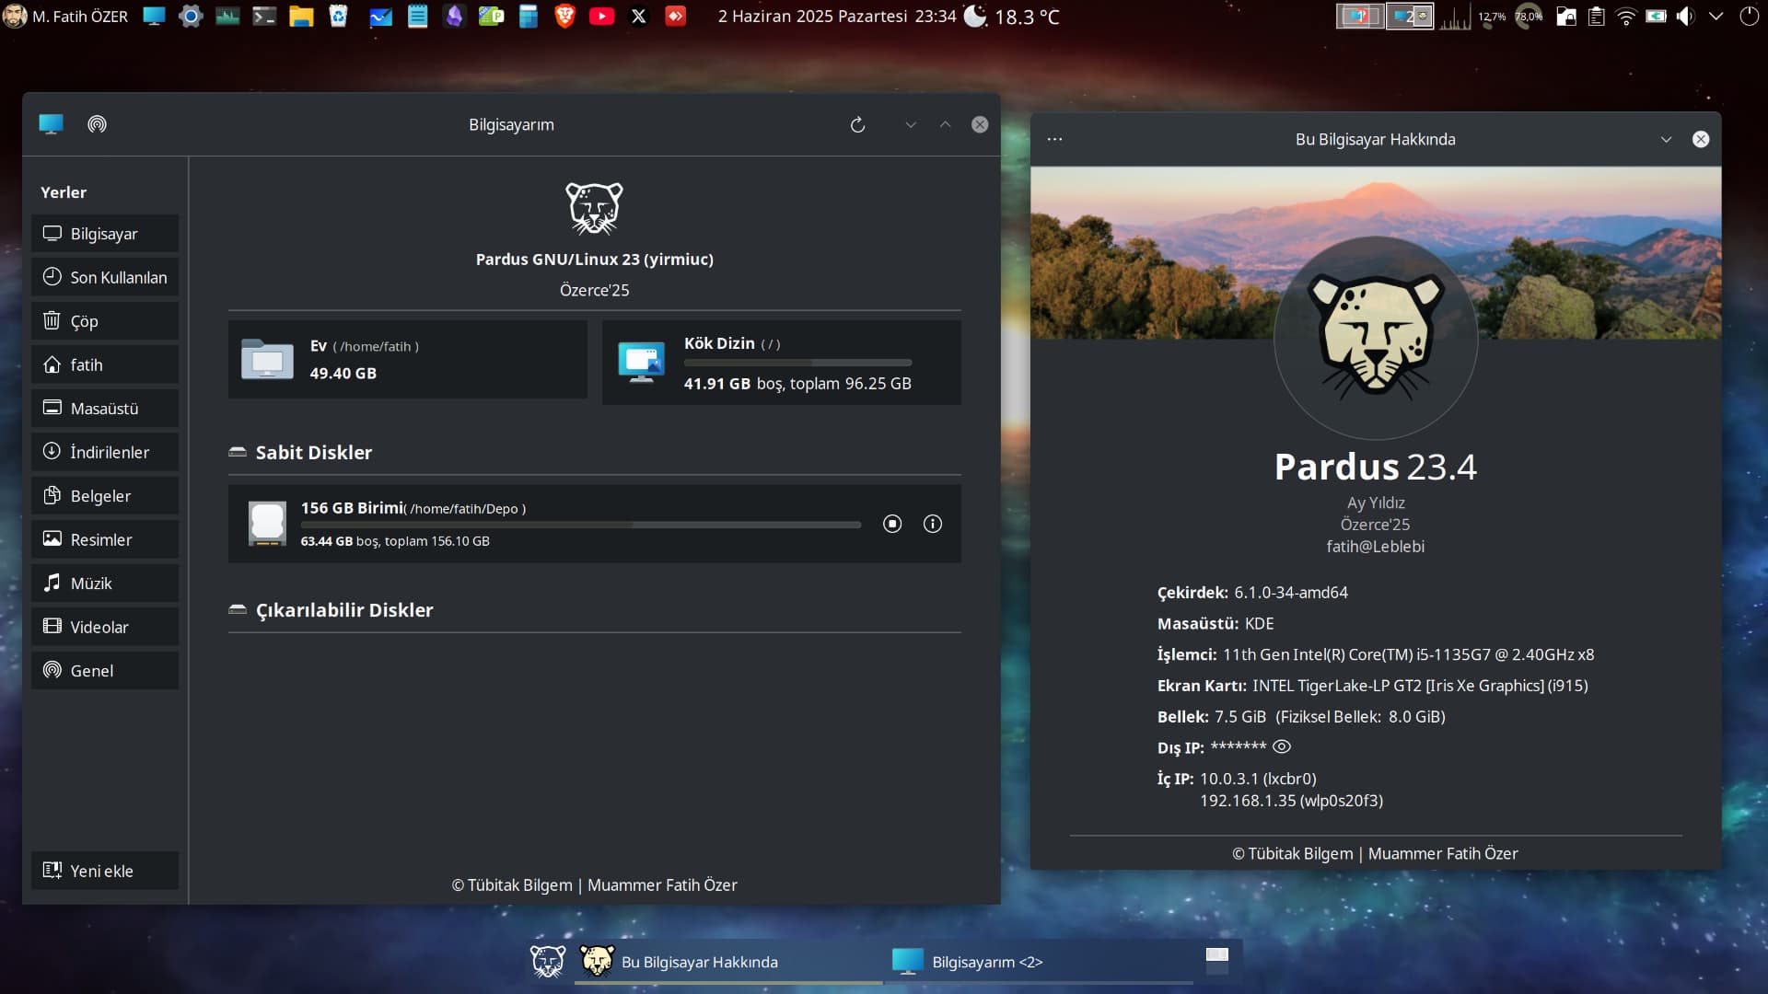Launch the terminal from the top panel
Viewport: 1768px width, 994px height.
tap(264, 17)
